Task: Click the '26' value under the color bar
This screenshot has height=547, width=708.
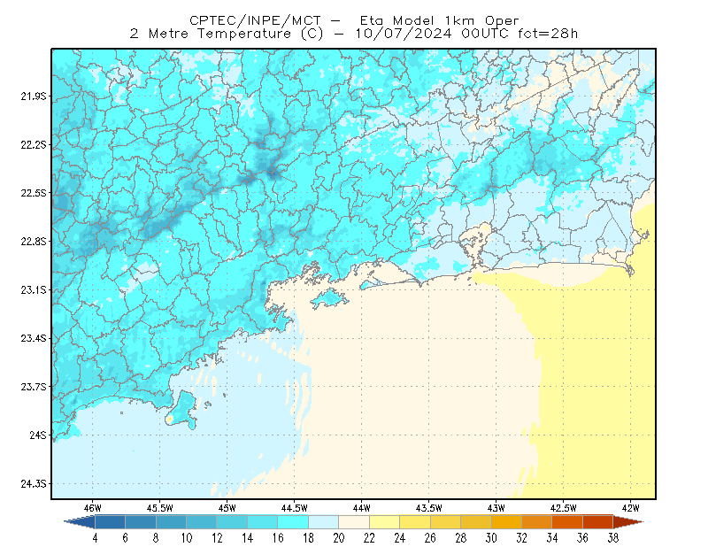Action: click(x=430, y=538)
